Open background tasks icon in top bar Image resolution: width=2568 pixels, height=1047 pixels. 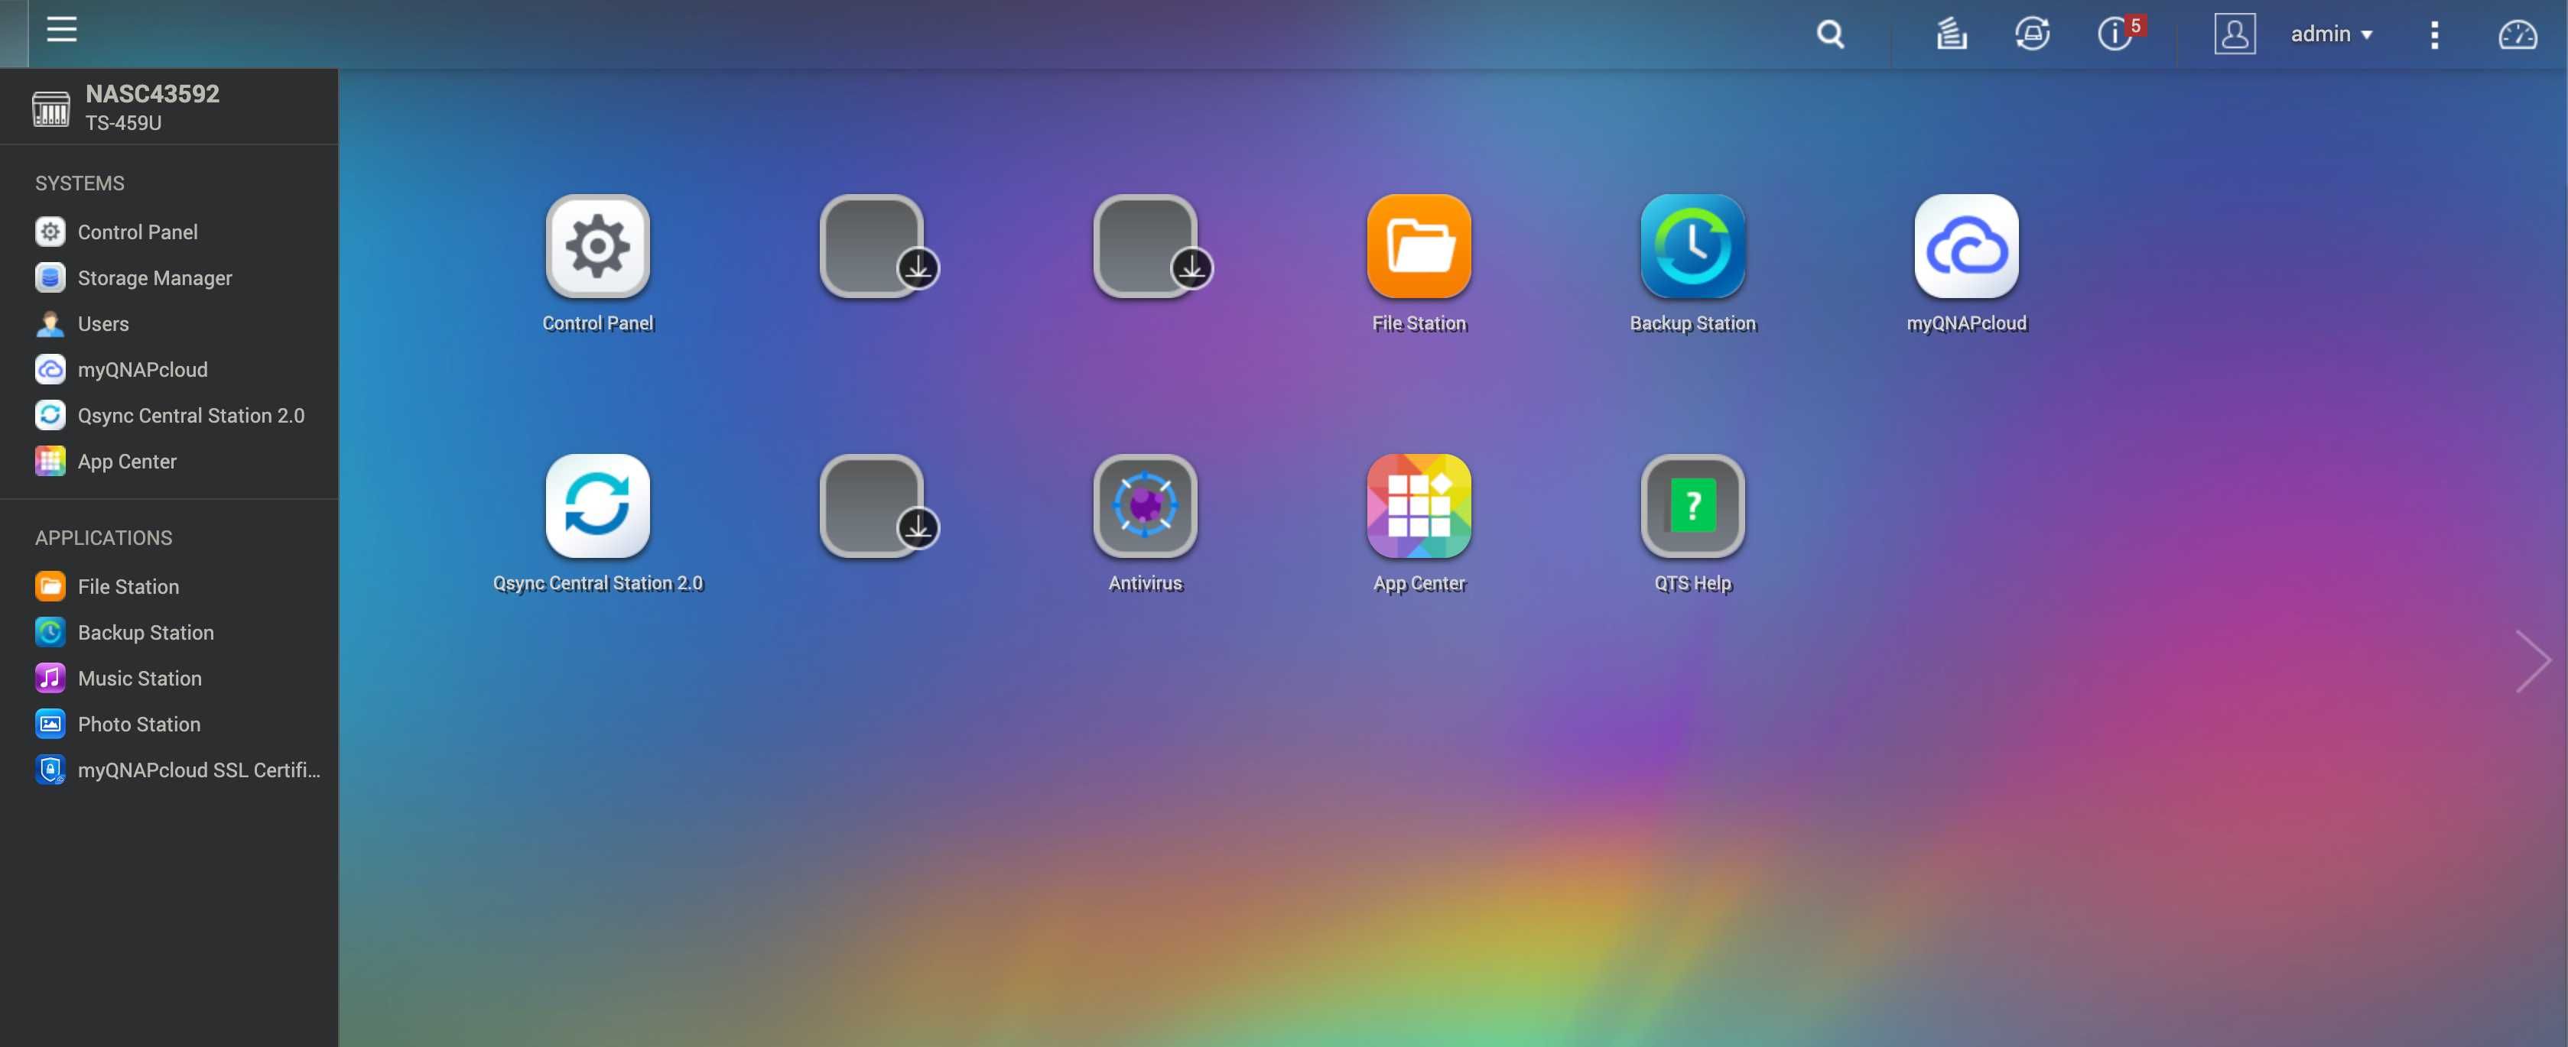(x=1951, y=34)
